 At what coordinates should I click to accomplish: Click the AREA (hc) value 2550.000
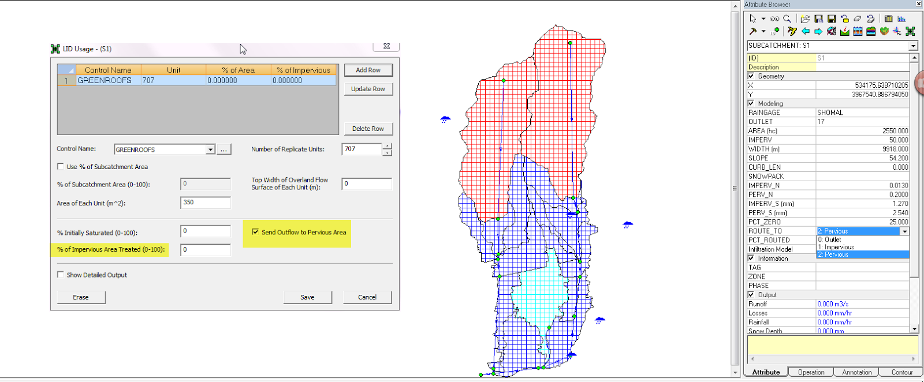point(863,131)
